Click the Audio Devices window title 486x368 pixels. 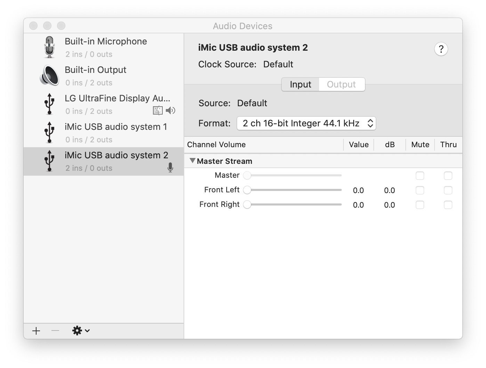[x=243, y=26]
